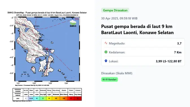Click the cyan MMI IV legend cell

pos(37,99)
